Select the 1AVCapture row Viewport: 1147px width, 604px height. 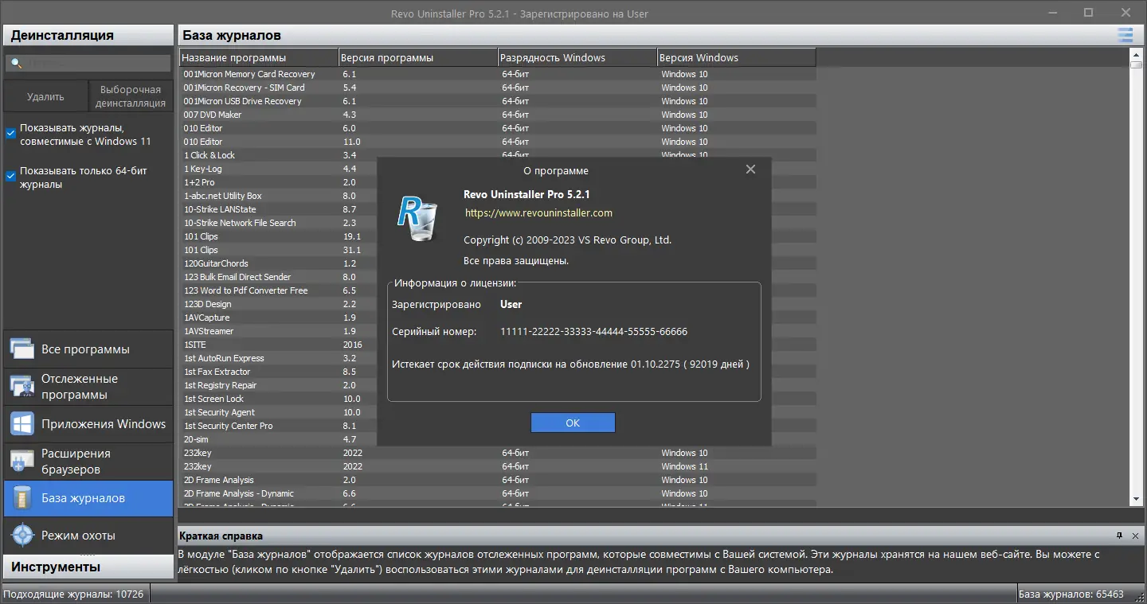click(x=207, y=318)
